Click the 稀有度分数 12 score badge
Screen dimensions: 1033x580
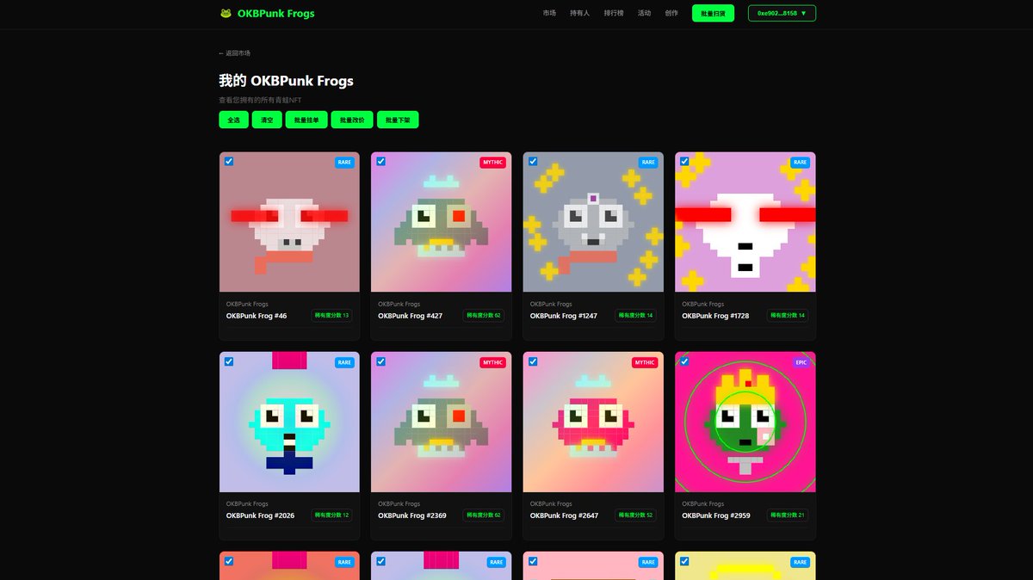(331, 515)
